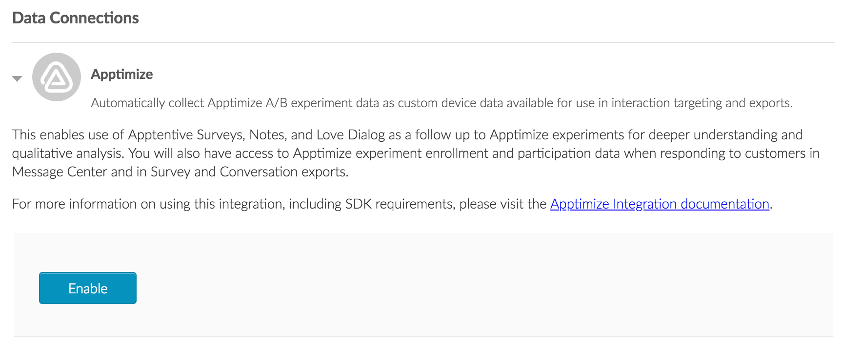Click the words 'interaction targeting and exports' in subtitle
The image size is (842, 346).
pos(702,103)
